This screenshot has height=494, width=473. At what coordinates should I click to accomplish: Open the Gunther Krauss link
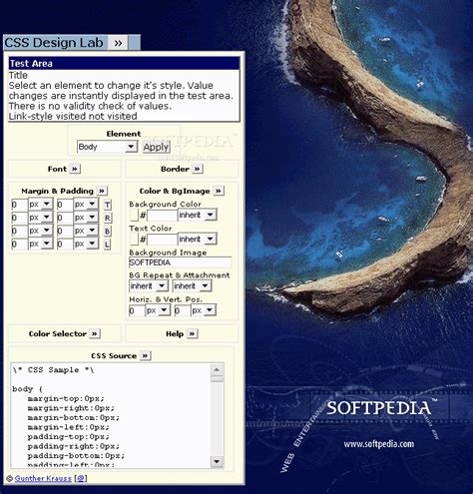[43, 478]
